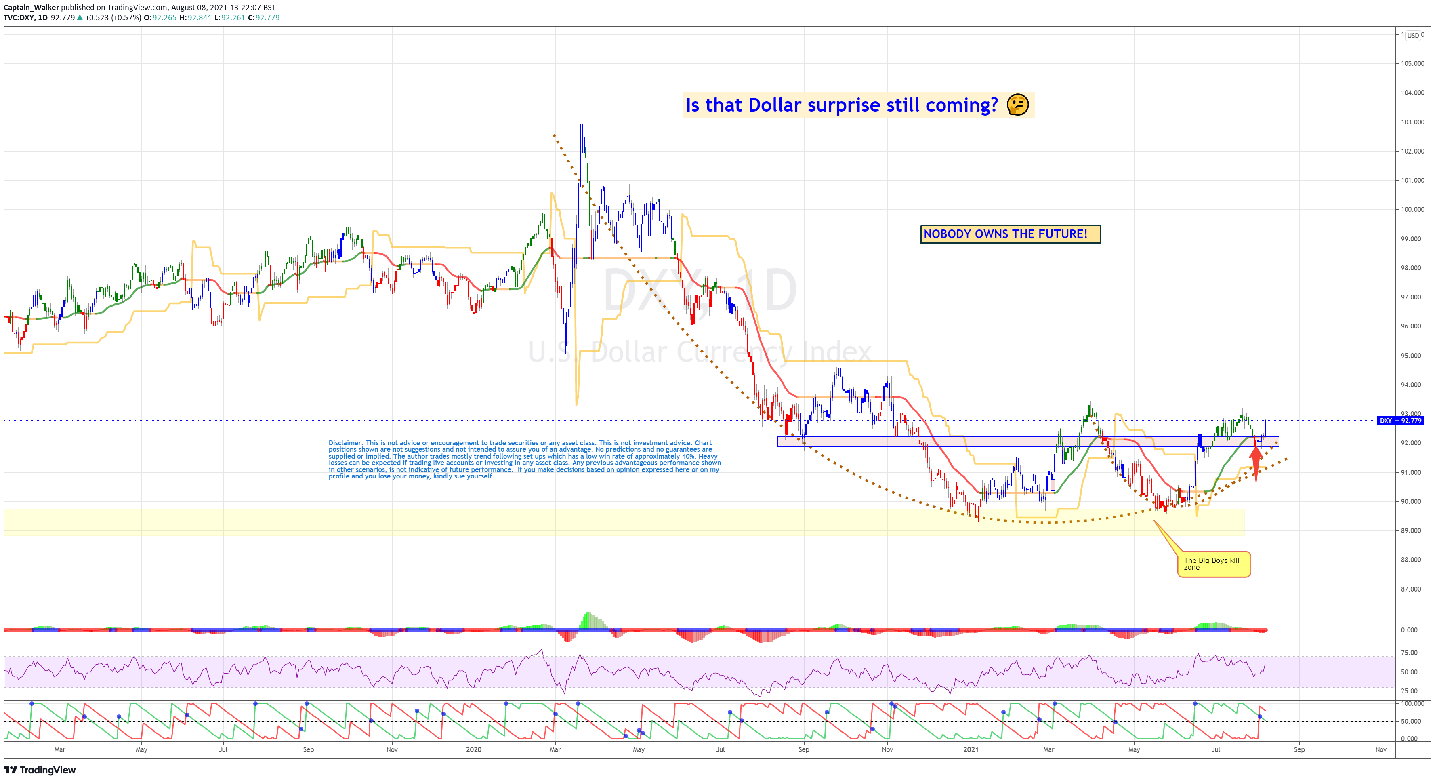Click the 98.000 price axis label
This screenshot has width=1435, height=781.
(x=1412, y=268)
